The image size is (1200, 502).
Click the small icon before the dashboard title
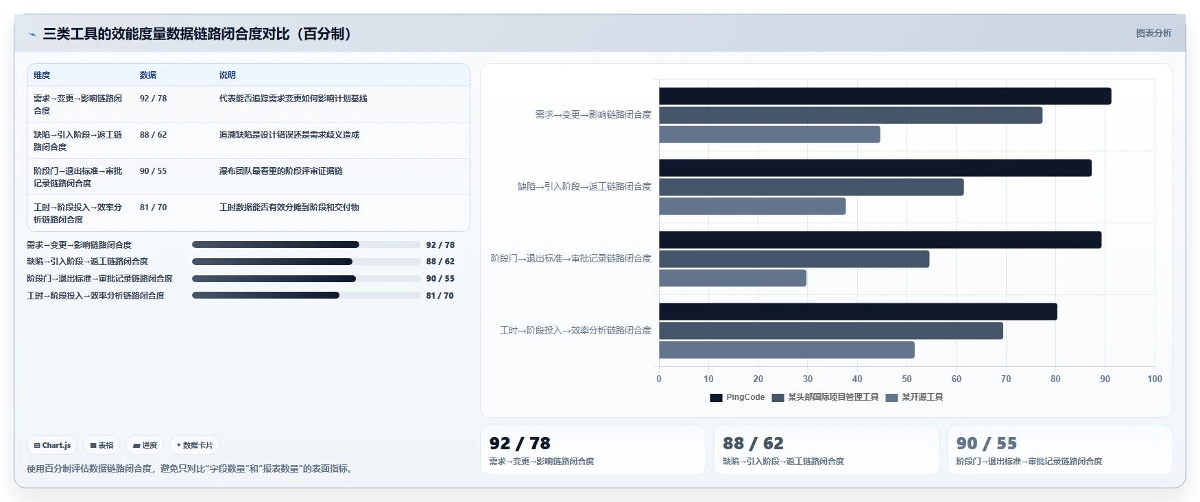click(32, 34)
